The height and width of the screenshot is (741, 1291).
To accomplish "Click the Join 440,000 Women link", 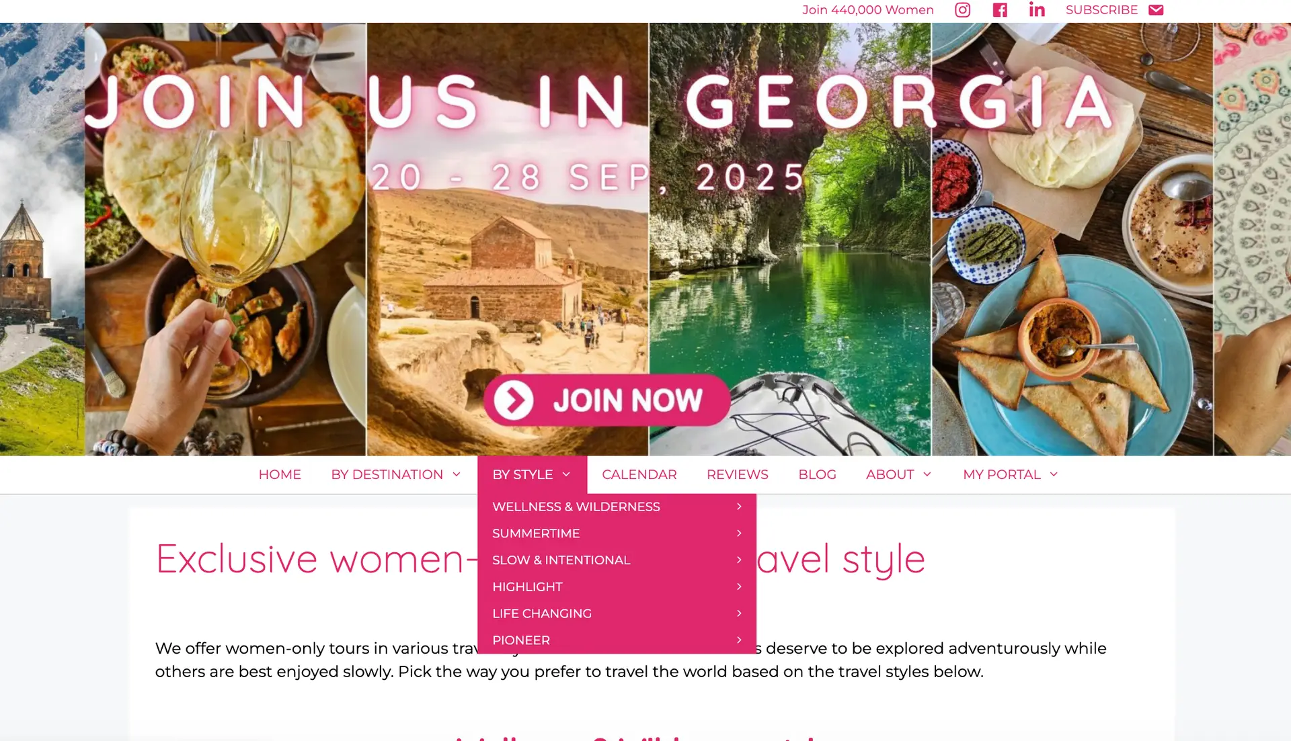I will point(867,10).
